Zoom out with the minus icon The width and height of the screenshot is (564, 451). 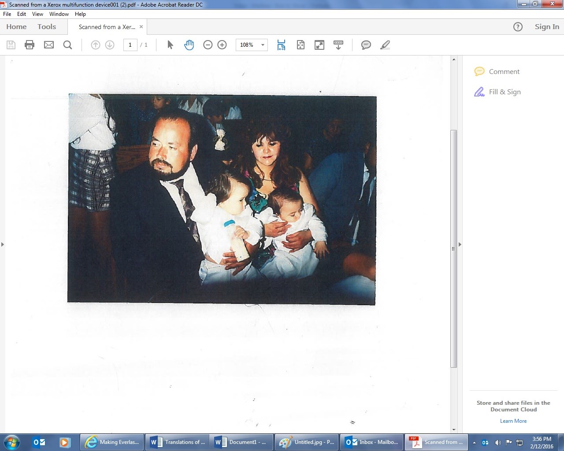coord(208,45)
